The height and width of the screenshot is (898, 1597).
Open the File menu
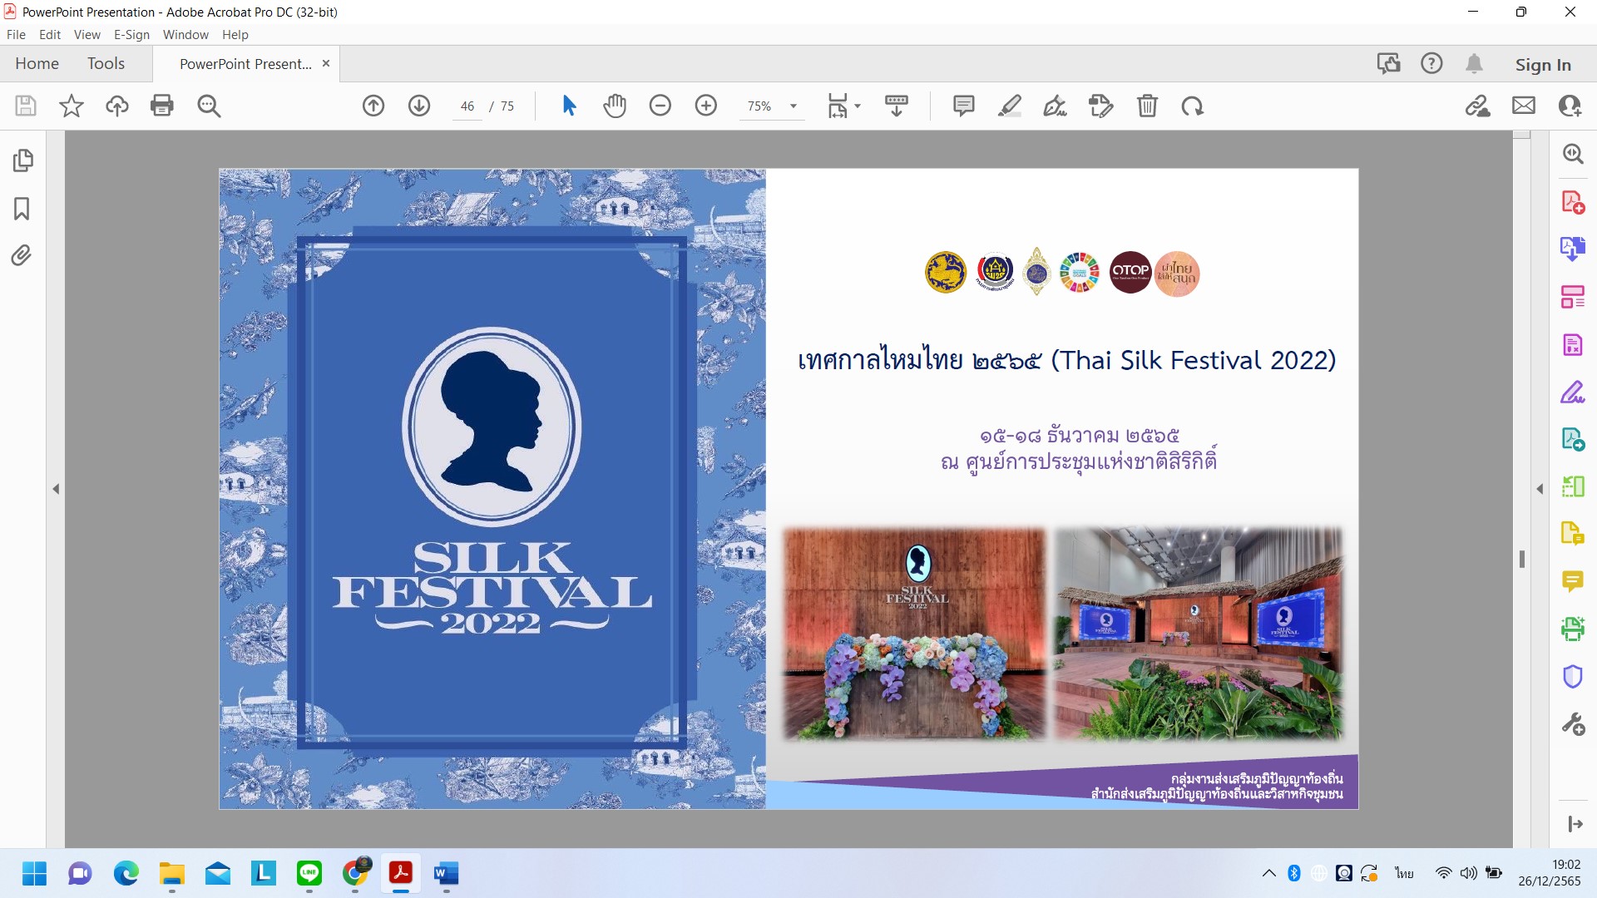pos(16,34)
